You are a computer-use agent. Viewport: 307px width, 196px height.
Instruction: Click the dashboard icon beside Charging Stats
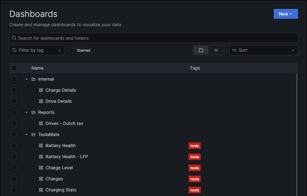(41, 190)
